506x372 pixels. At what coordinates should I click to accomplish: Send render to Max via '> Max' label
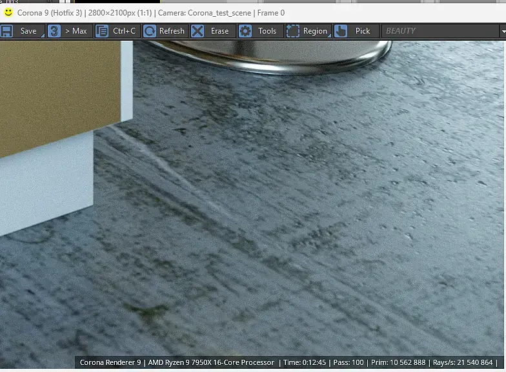(x=76, y=31)
